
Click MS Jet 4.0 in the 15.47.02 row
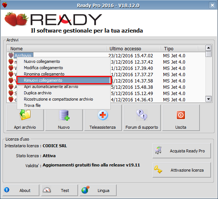(174, 56)
